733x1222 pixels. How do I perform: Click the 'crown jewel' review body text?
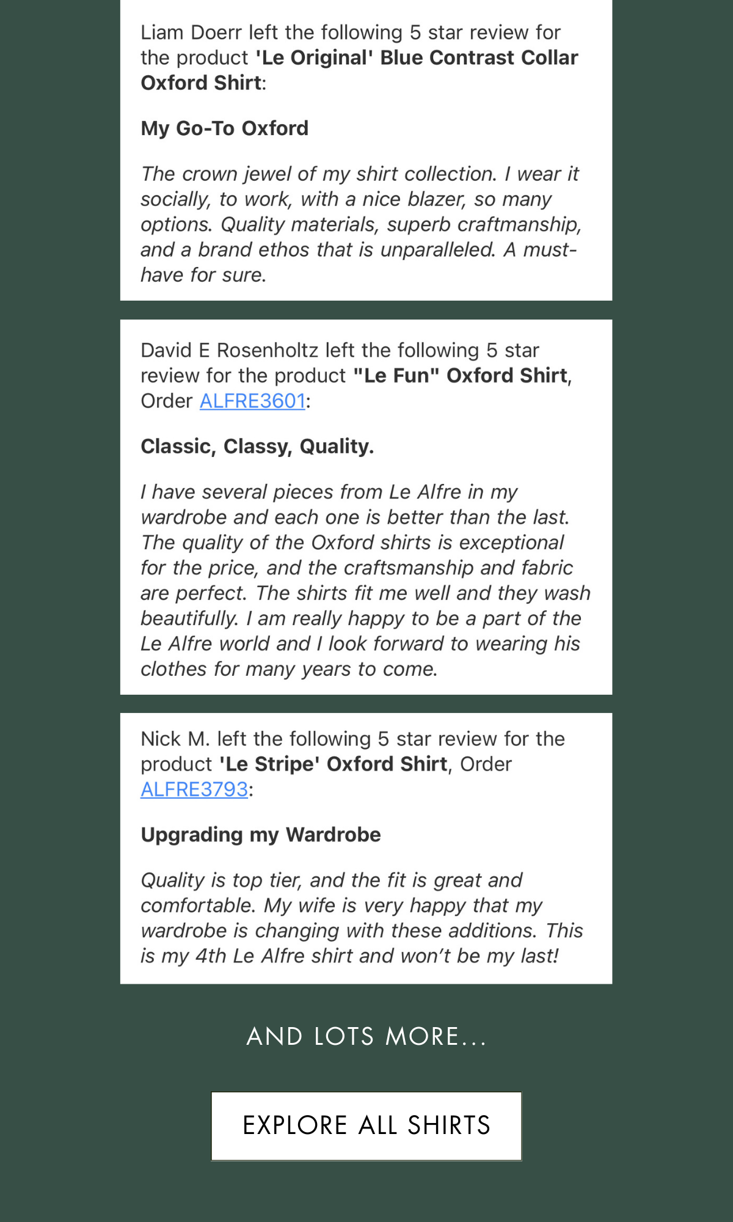pyautogui.click(x=361, y=224)
